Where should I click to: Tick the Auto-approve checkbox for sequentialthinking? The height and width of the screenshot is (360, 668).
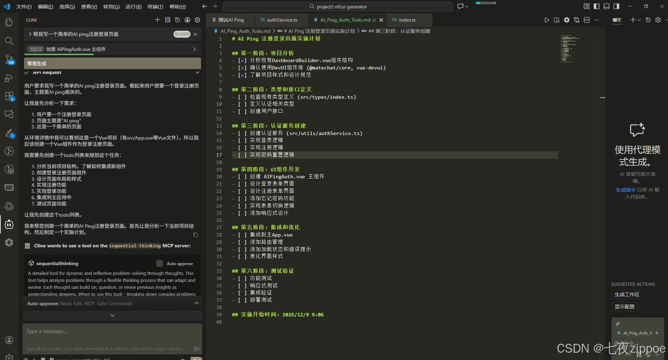[x=160, y=263]
